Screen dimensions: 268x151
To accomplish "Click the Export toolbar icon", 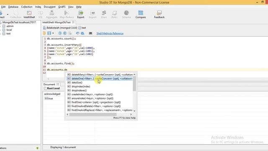I will point(81,14).
